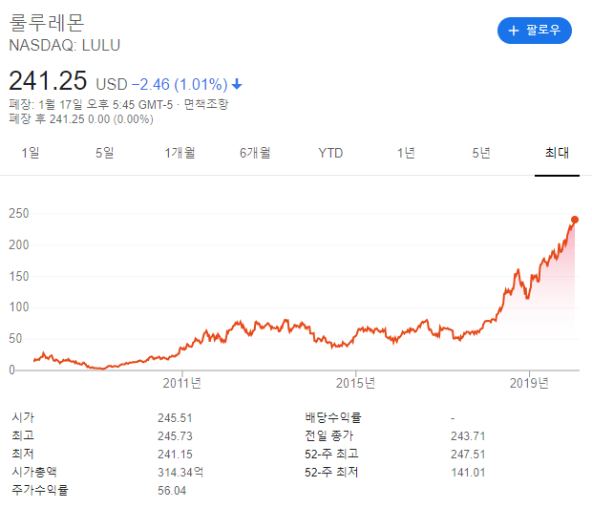The width and height of the screenshot is (592, 508).
Task: Open the YTD chart range
Action: (x=330, y=153)
